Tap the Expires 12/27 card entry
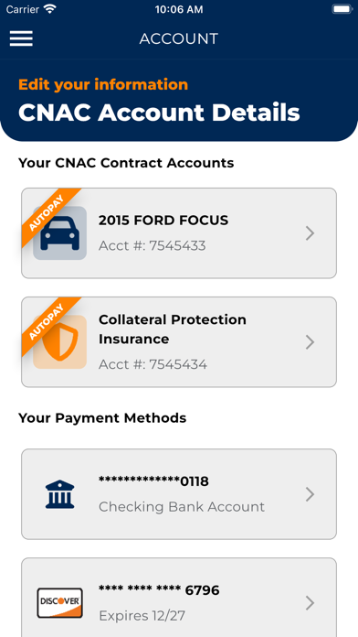This screenshot has width=358, height=637. pyautogui.click(x=142, y=616)
